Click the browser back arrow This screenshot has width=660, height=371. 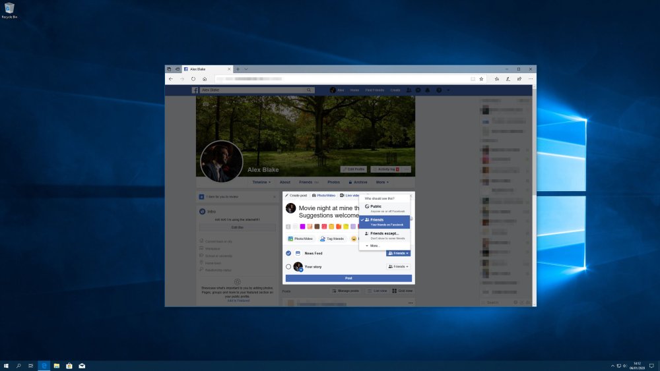[x=171, y=79]
